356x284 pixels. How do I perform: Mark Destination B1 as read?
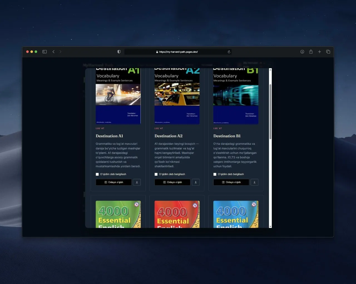215,174
